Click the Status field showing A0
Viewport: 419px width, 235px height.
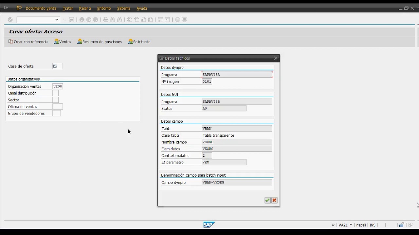coord(224,108)
